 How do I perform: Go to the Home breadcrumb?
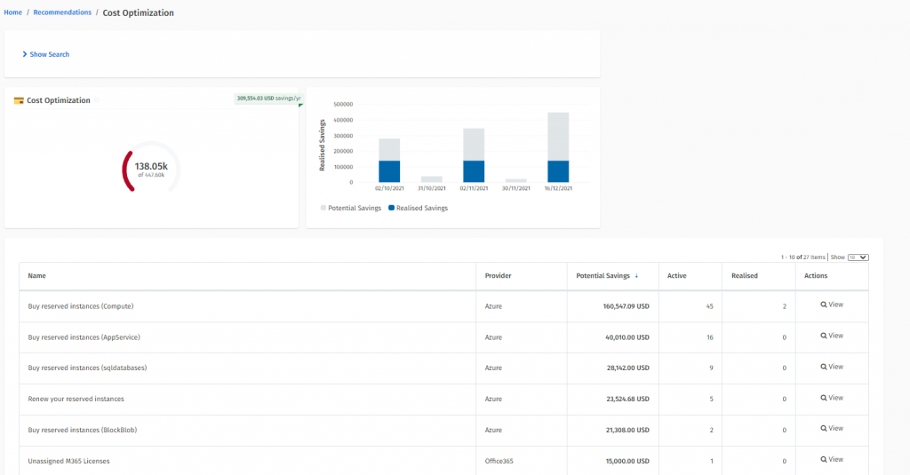tap(12, 12)
